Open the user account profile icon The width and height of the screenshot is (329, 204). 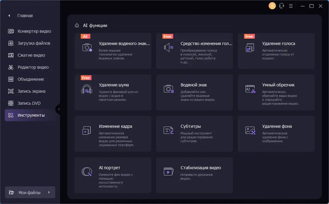pyautogui.click(x=272, y=6)
